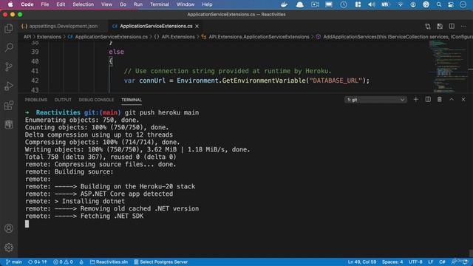Click the flame icon in status bar
This screenshot has width=473, height=266.
(81, 262)
